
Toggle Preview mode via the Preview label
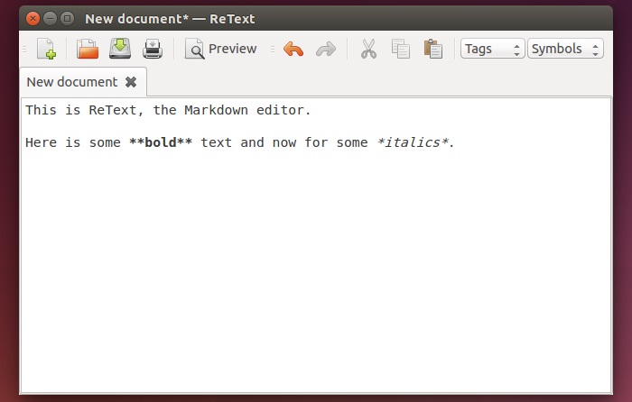tap(233, 49)
